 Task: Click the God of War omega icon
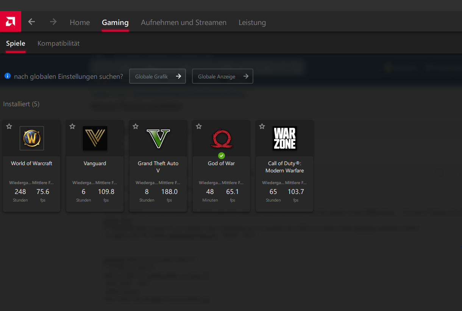[x=222, y=138]
